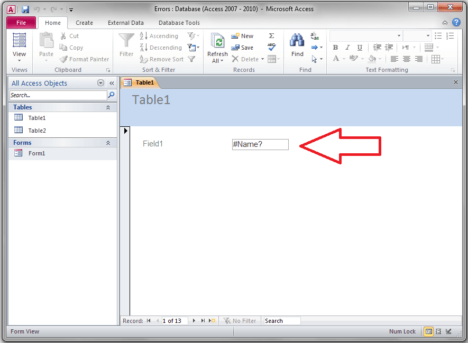Switch to the Create tab
Viewport: 468px width, 343px height.
click(84, 23)
